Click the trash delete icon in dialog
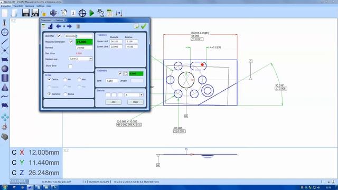 pyautogui.click(x=78, y=26)
